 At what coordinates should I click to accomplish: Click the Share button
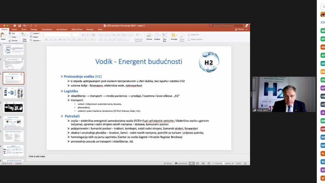click(x=239, y=30)
